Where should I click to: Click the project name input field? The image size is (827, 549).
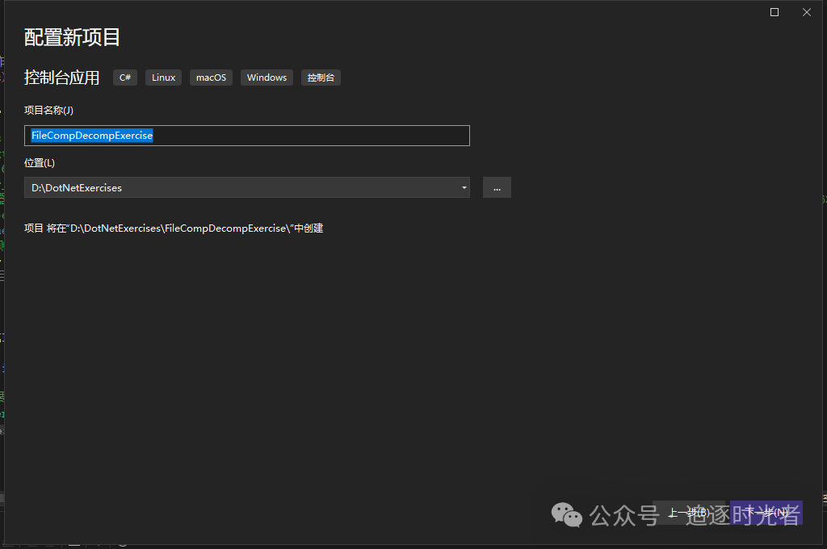coord(247,136)
